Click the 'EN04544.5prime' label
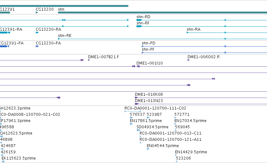Image resolution: width=267 pixels, height=163 pixels. (163, 146)
